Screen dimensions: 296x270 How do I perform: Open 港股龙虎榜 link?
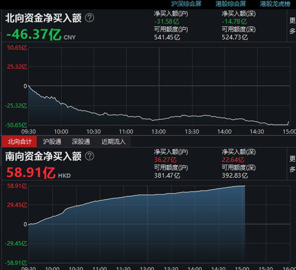point(275,4)
